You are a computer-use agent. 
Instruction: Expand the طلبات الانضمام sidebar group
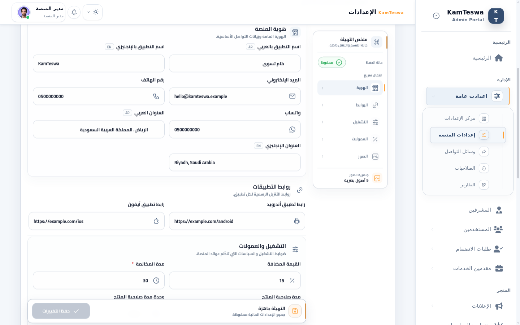[x=468, y=249]
